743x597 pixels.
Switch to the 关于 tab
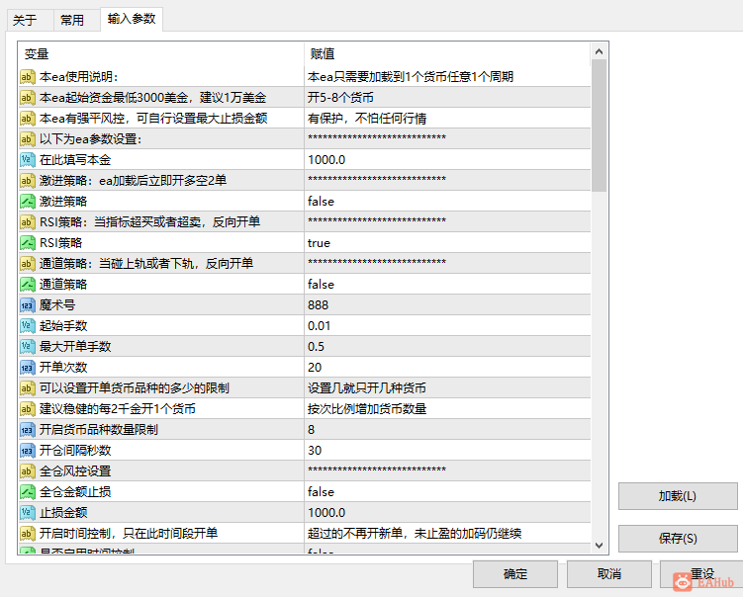coord(30,21)
